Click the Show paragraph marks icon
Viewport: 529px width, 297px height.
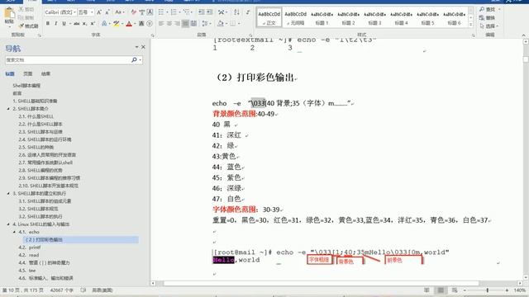248,12
